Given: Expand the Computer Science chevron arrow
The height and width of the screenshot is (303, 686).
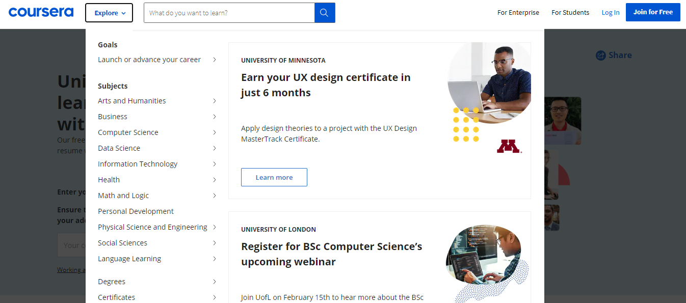Looking at the screenshot, I should 214,132.
